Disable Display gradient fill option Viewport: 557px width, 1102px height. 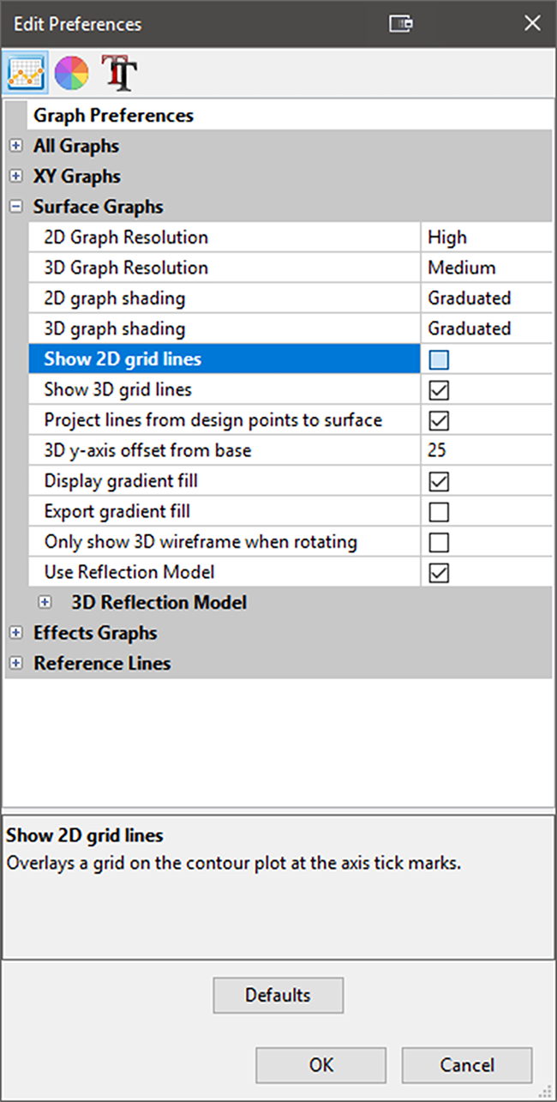[440, 481]
